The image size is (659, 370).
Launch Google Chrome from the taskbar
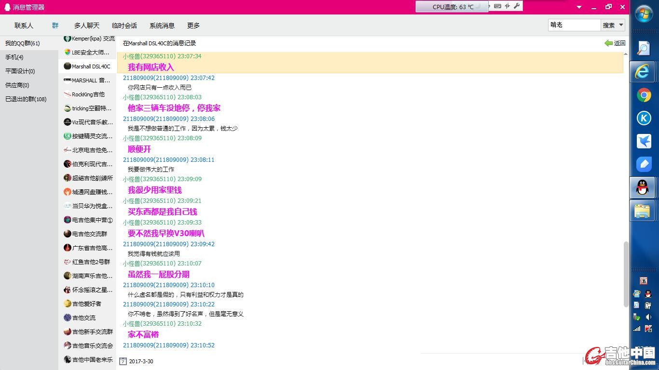point(644,95)
